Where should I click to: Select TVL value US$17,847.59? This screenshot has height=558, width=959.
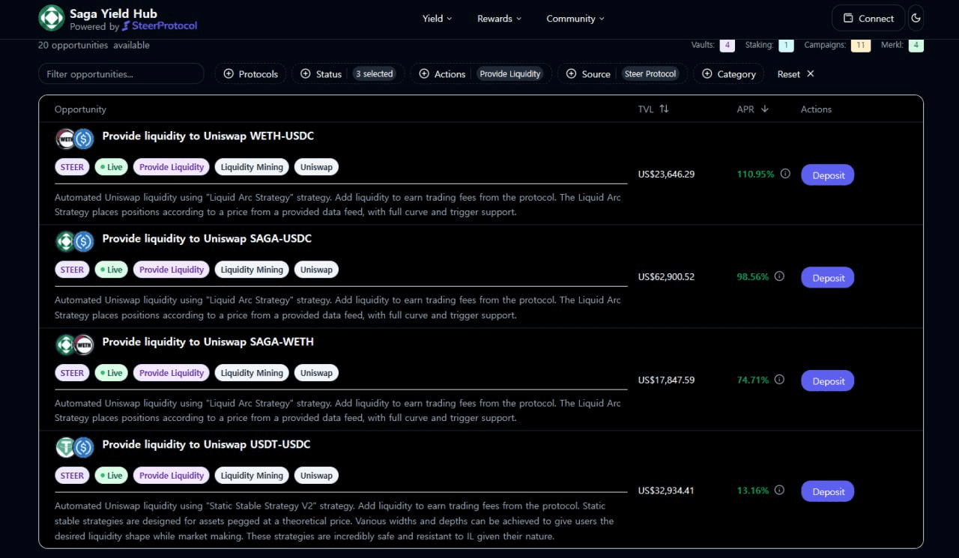(x=666, y=380)
